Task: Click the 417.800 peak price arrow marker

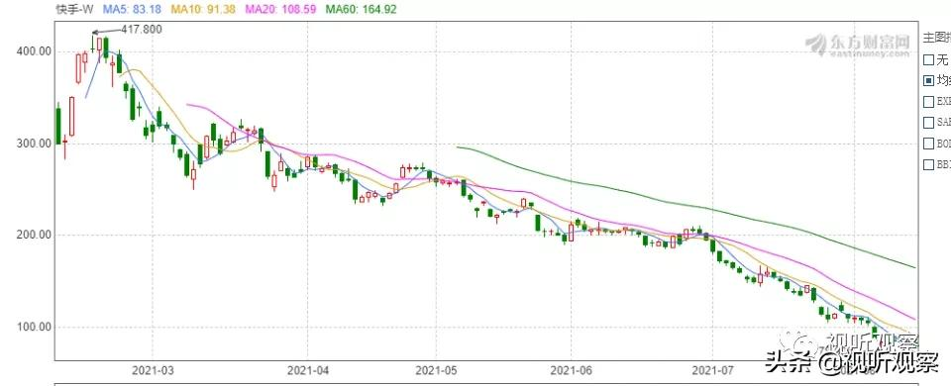Action: pyautogui.click(x=127, y=29)
